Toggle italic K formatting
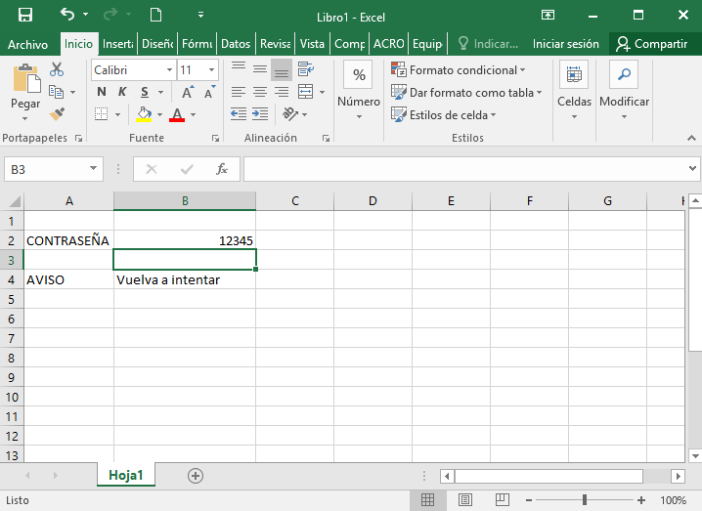This screenshot has height=511, width=702. 122,92
